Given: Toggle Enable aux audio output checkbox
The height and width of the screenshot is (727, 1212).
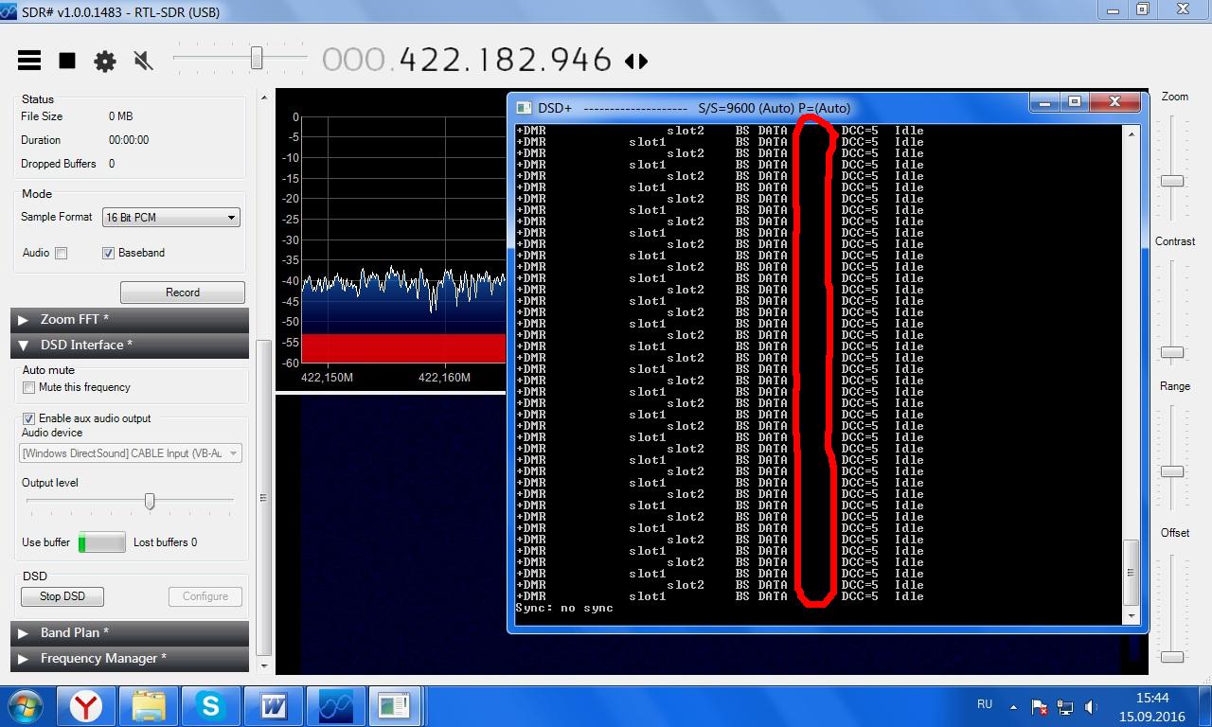Looking at the screenshot, I should pos(28,418).
